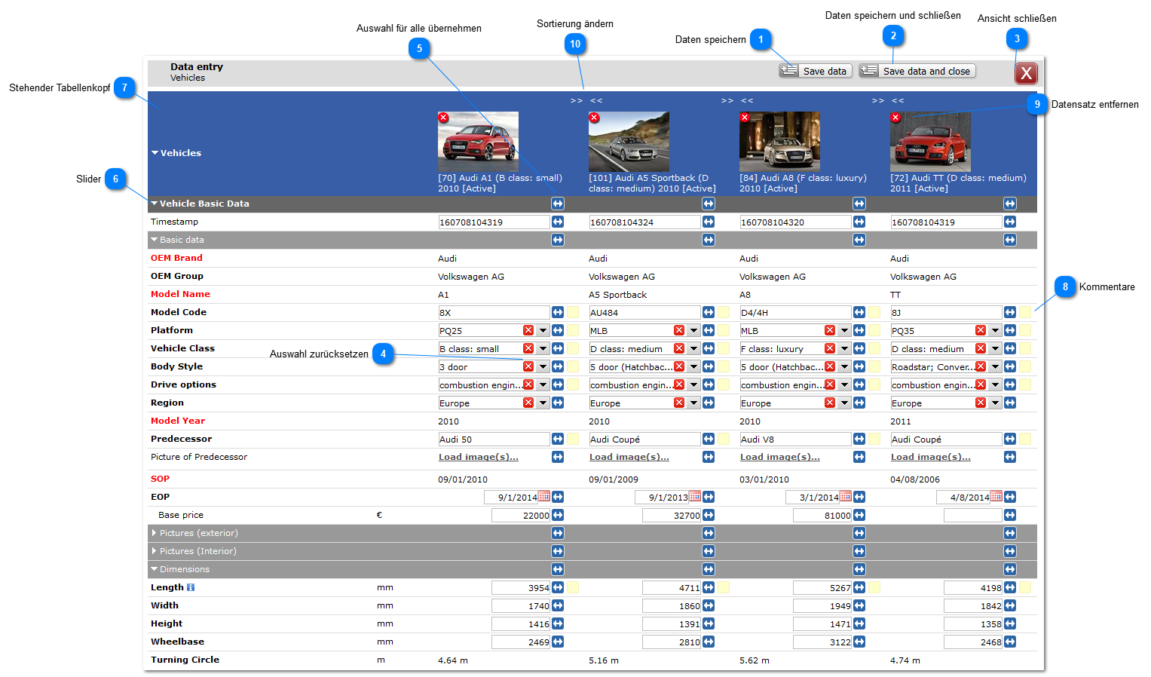Image resolution: width=1151 pixels, height=677 pixels.
Task: Click Audi A5 Predecessor input field
Action: (x=644, y=439)
